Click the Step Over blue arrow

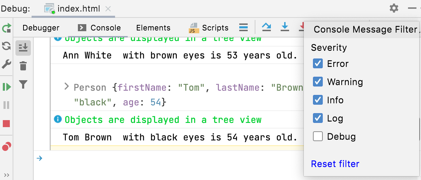tap(267, 27)
